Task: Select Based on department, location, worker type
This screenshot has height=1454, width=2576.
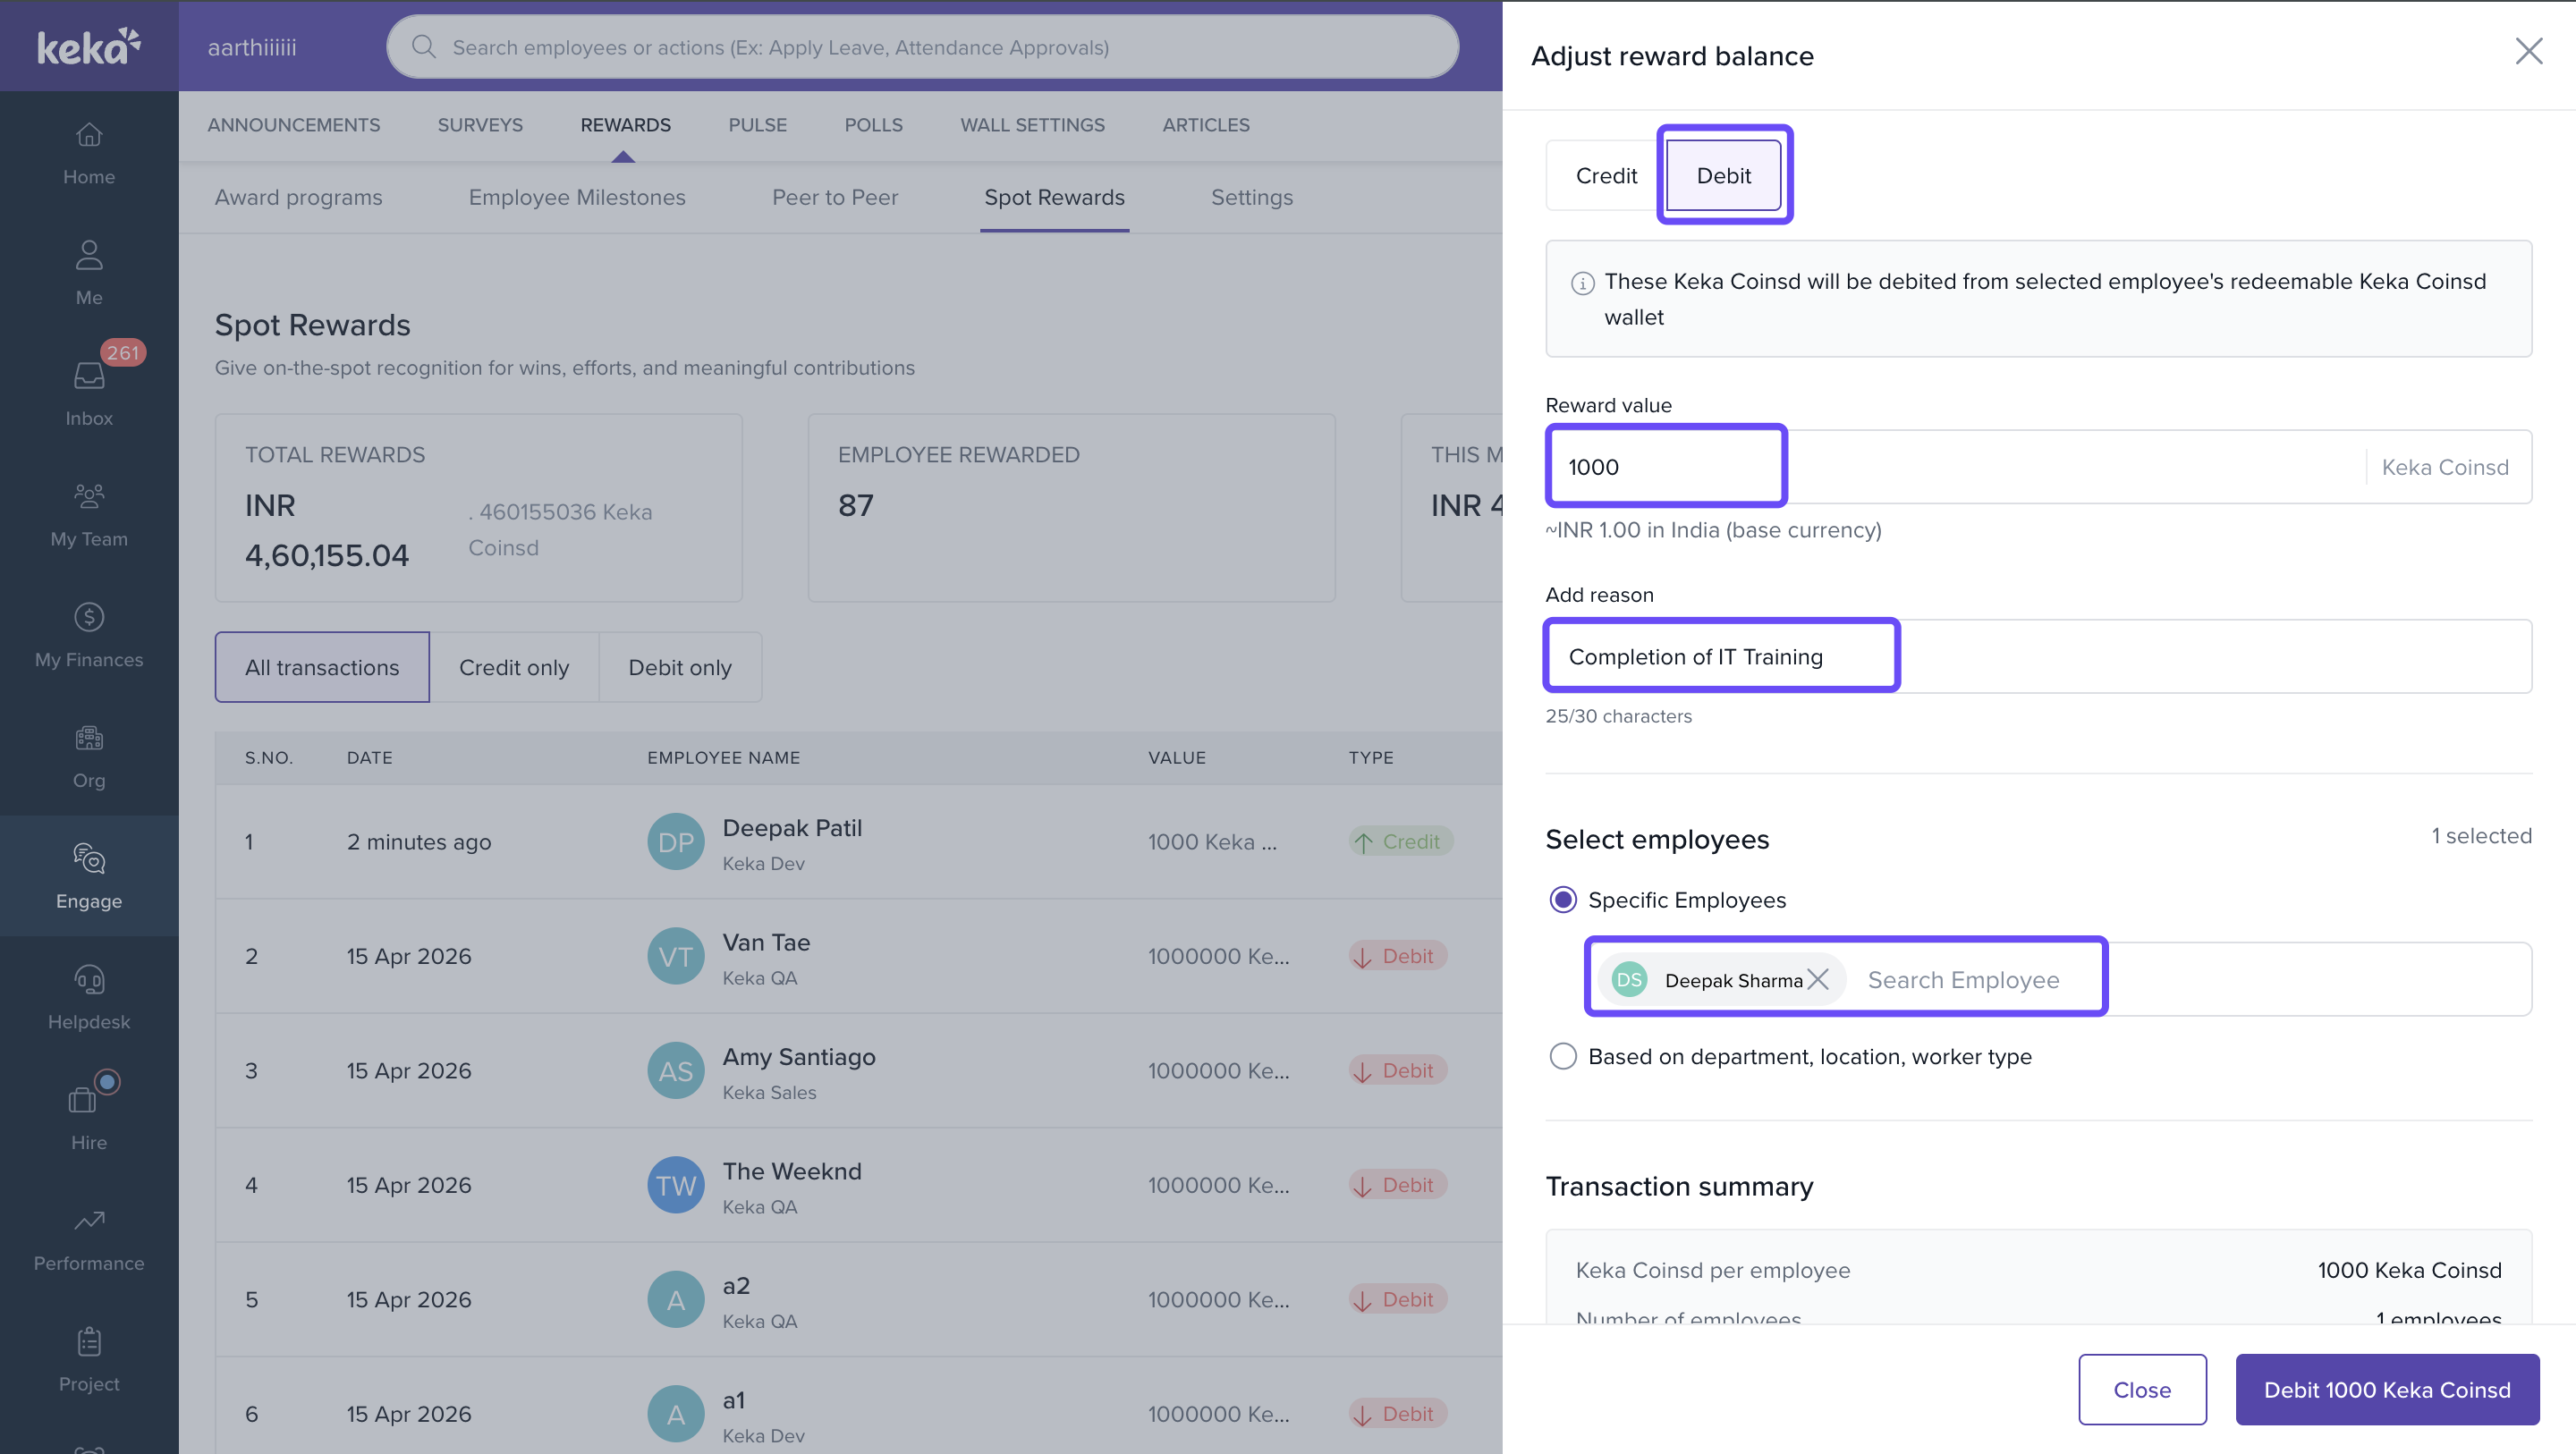Action: coord(1562,1055)
